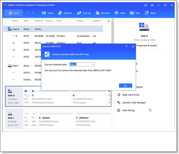Select FAT 99MB block on Disk 1 map
Image resolution: width=179 pixels, height=154 pixels.
pos(27,119)
